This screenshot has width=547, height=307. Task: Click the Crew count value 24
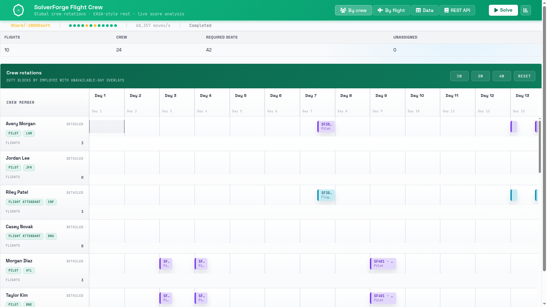coord(119,50)
